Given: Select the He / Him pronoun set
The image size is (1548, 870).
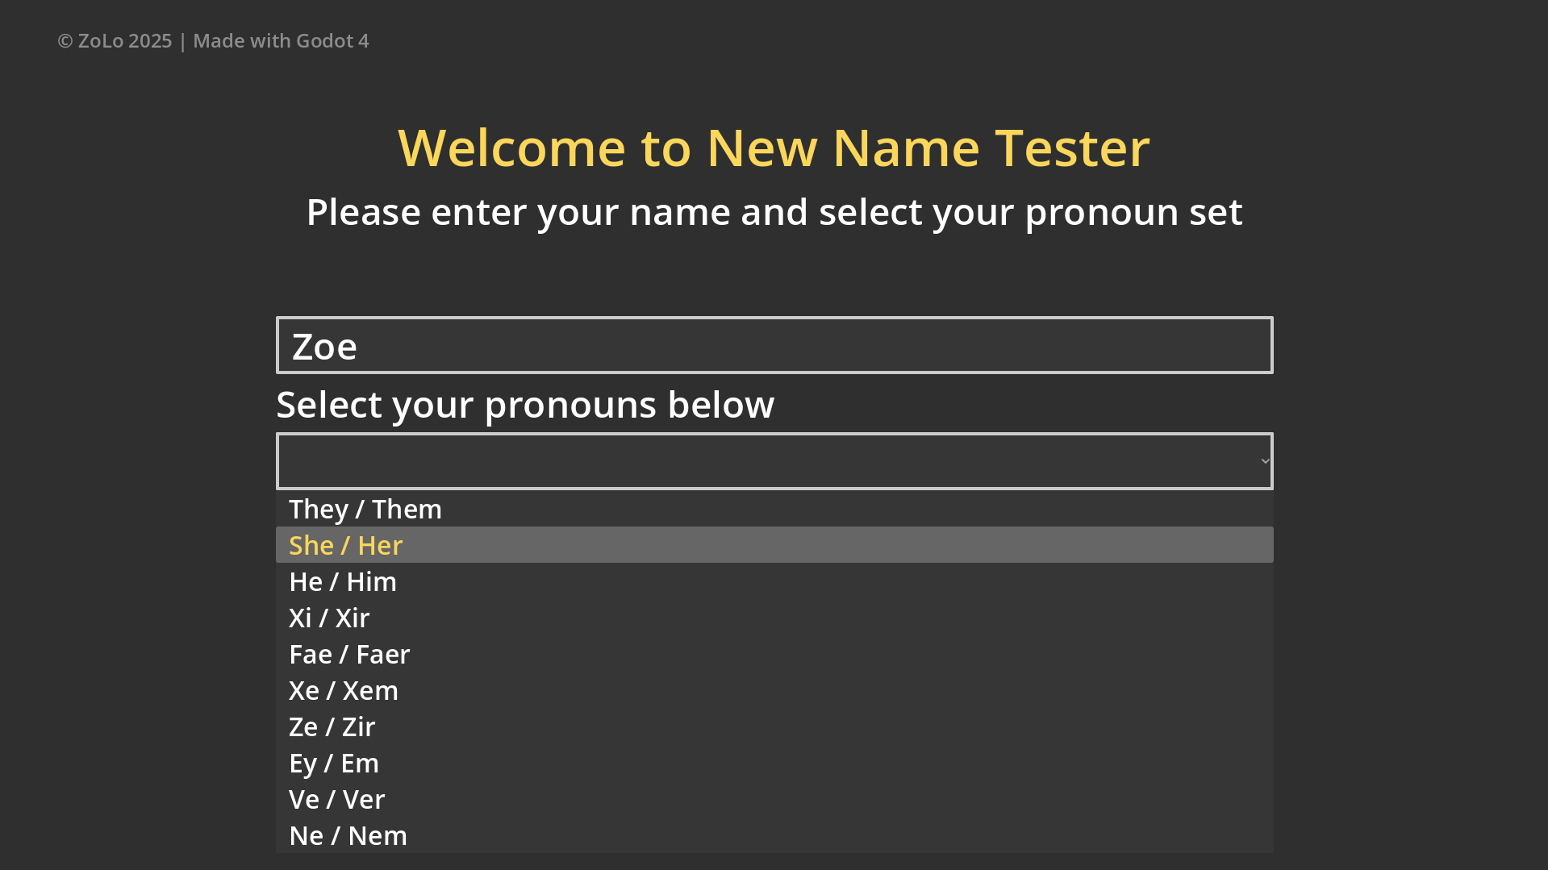Looking at the screenshot, I should [x=343, y=581].
